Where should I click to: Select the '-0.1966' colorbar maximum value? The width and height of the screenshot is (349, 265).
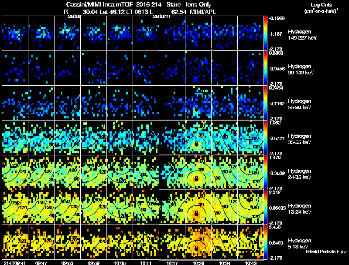[x=277, y=18]
